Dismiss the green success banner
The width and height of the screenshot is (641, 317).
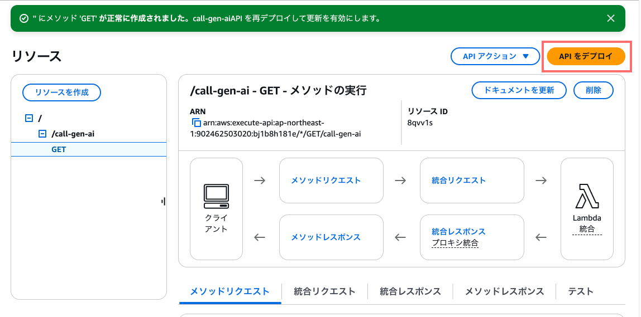(610, 18)
